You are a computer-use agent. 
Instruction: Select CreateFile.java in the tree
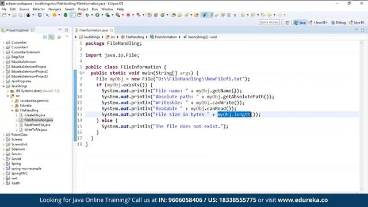(x=34, y=115)
